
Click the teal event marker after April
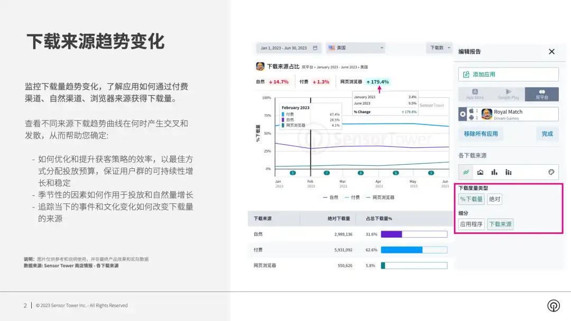pos(396,173)
